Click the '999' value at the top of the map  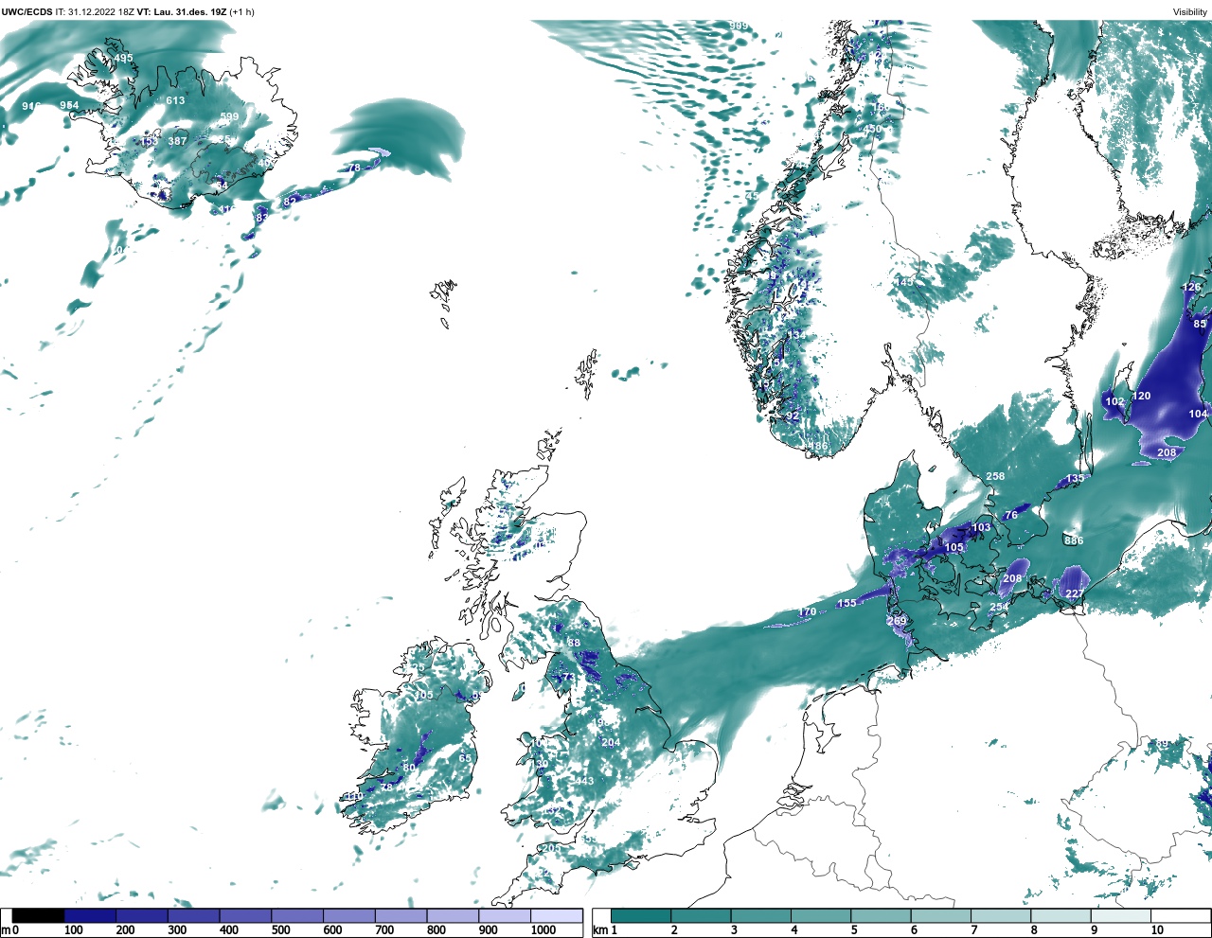coord(739,27)
